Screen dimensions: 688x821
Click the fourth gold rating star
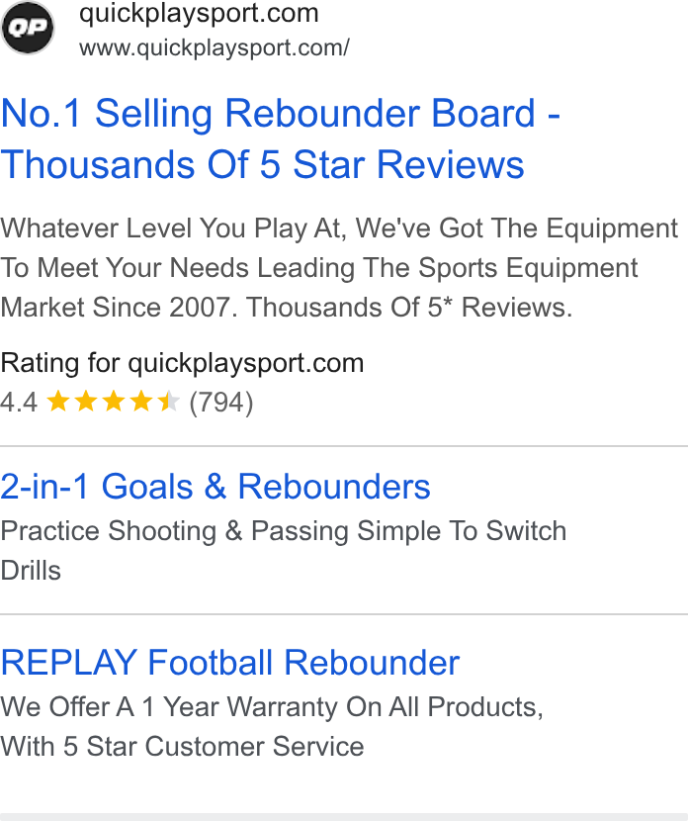click(141, 402)
